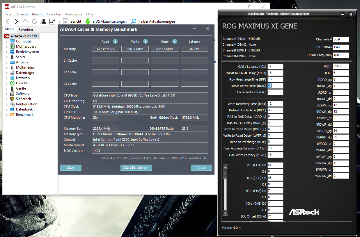
Task: Click the tWRRD_sg value field
Action: pyautogui.click(x=341, y=131)
